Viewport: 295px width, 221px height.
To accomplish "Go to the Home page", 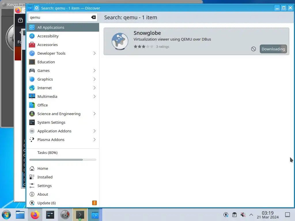I will (63, 168).
